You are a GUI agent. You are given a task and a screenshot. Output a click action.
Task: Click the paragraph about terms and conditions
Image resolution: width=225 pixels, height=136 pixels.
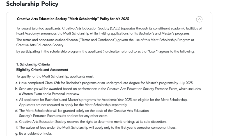pyautogui.click(x=105, y=40)
